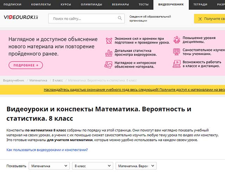The height and width of the screenshot is (172, 225).
Task: Click the icon on yellow Получите button
Action: (200, 19)
